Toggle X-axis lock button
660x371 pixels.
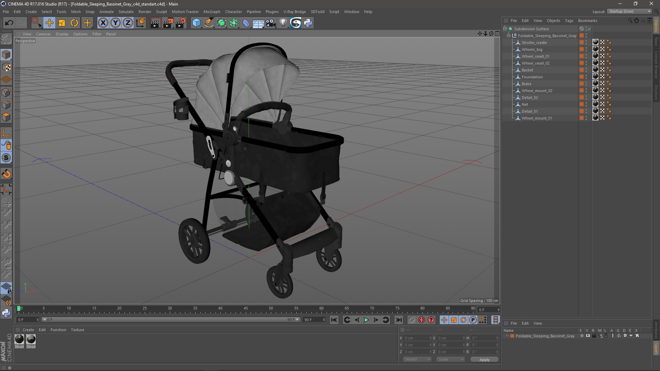pyautogui.click(x=103, y=23)
